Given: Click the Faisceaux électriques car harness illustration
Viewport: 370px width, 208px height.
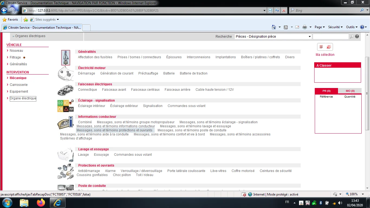Looking at the screenshot, I should [66, 90].
